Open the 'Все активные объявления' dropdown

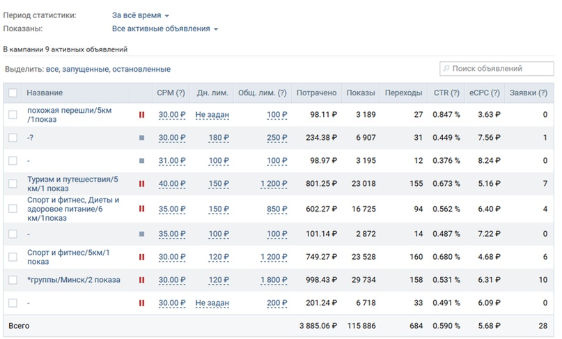165,29
